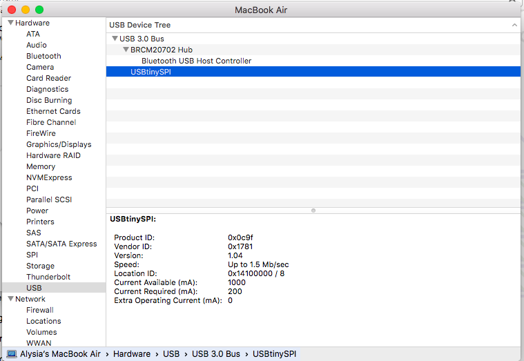
Task: Click the Location ID value 0x14100000 / 8
Action: [x=256, y=273]
